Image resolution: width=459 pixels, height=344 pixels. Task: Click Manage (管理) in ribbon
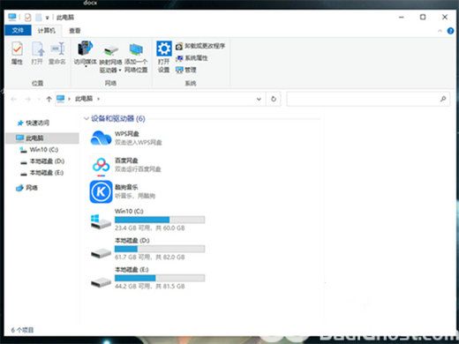(186, 70)
